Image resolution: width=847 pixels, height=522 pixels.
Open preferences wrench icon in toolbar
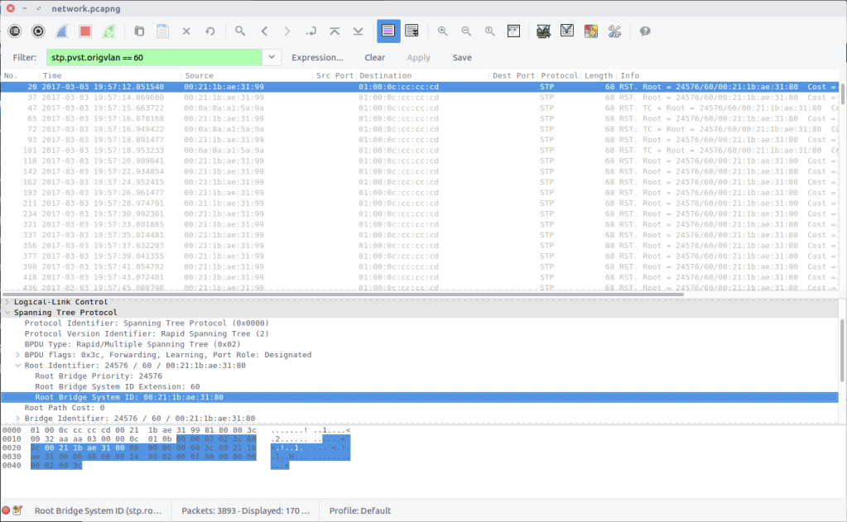614,31
